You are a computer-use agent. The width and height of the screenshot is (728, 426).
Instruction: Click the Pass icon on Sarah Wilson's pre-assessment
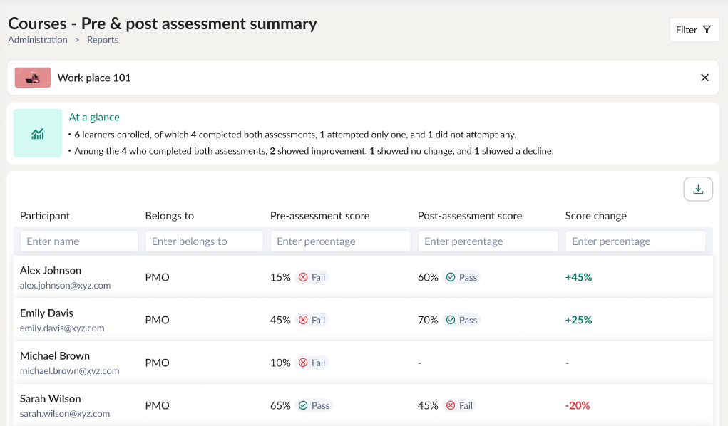[304, 405]
